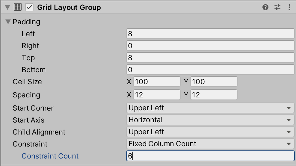Click the Spacing X field
The image size is (296, 166).
point(157,95)
